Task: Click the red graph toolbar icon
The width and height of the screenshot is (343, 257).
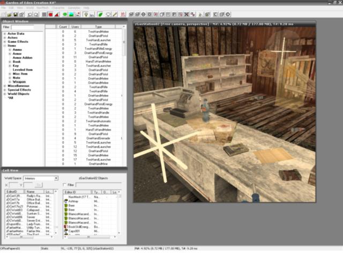Action: click(x=123, y=14)
